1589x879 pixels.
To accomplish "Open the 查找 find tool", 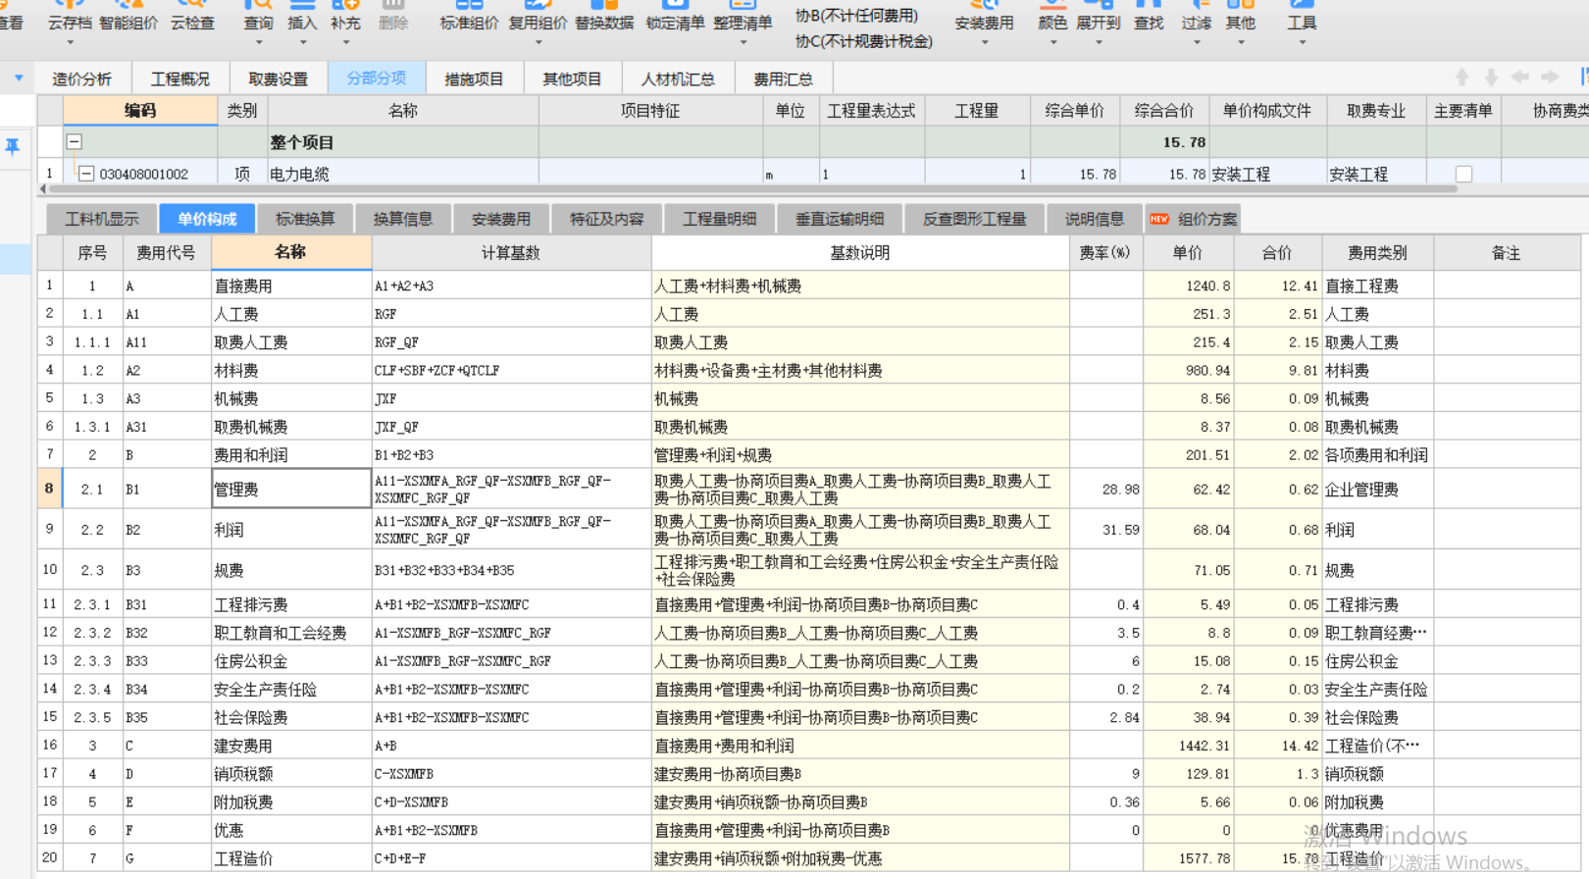I will click(x=1149, y=16).
